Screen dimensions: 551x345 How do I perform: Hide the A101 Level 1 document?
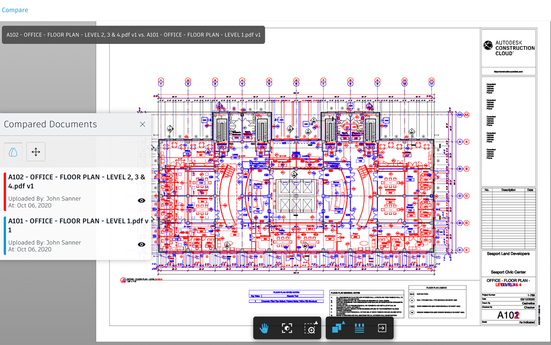point(141,245)
